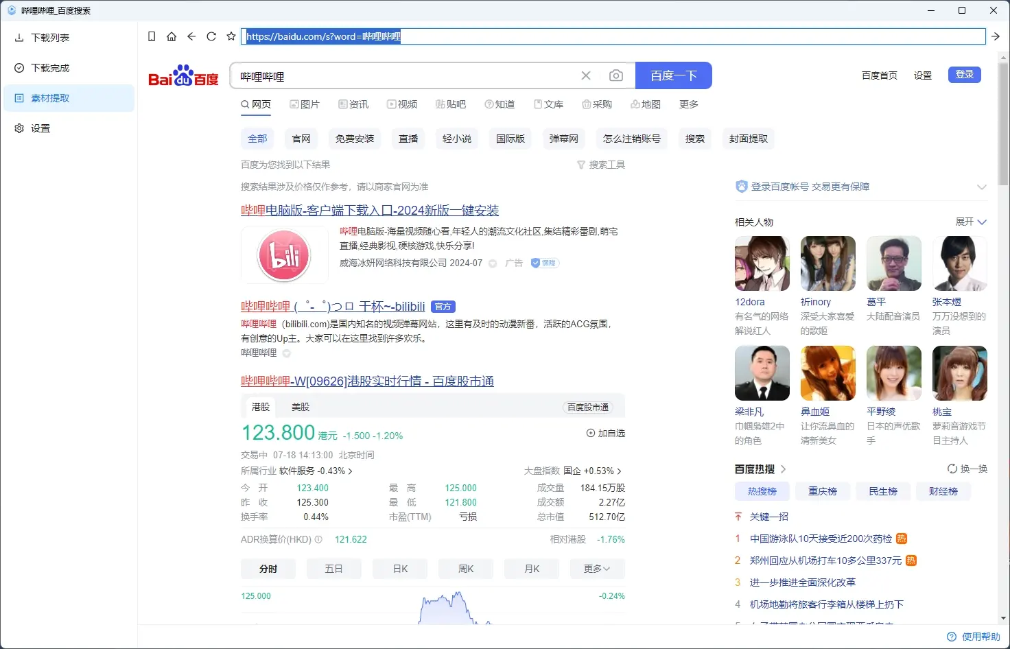Expand 百度热搜 heading arrow
This screenshot has width=1010, height=649.
783,469
